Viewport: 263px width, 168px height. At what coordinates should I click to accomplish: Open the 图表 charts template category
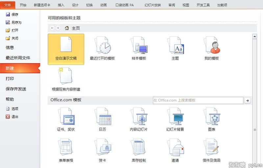click(211, 119)
